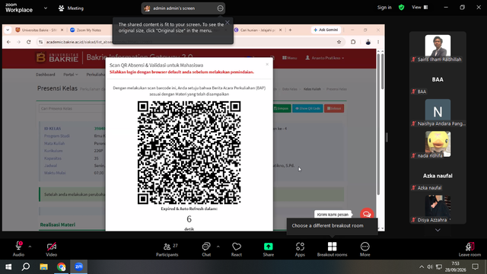Open File Explorer from taskbar

click(x=43, y=266)
